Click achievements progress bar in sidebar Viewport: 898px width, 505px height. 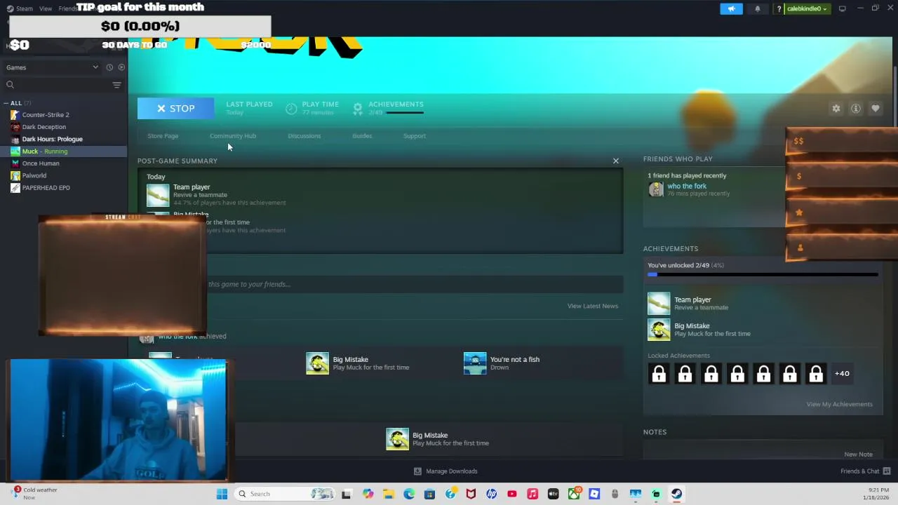click(763, 274)
